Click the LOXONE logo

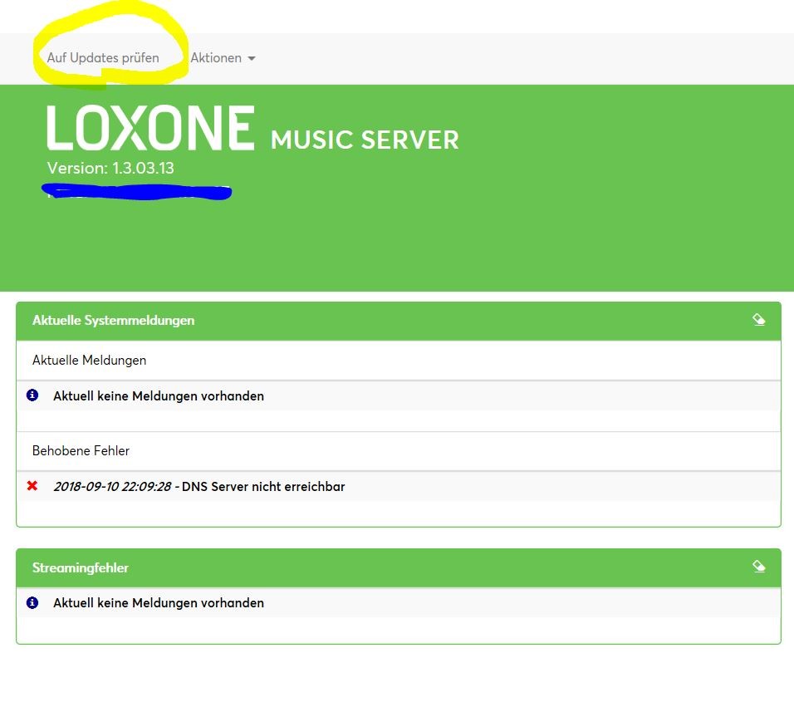[x=150, y=128]
